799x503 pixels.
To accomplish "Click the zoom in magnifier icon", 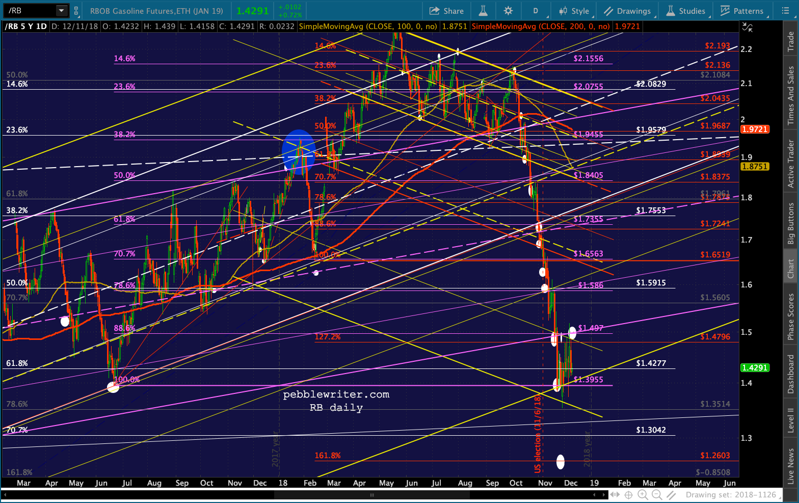I will pos(643,495).
